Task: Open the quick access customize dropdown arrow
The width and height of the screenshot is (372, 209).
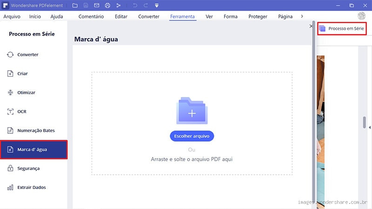Action: (157, 6)
